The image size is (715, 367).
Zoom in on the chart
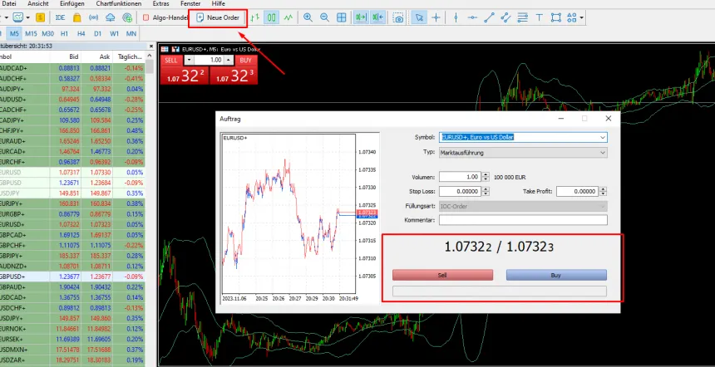[308, 17]
